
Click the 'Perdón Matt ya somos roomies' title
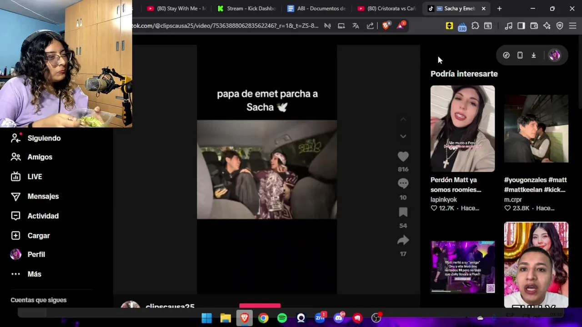456,185
